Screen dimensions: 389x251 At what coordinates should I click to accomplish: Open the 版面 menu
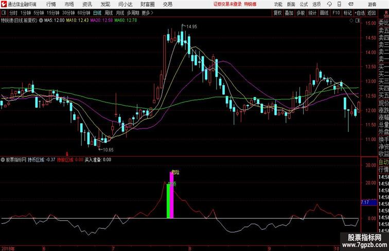tap(291, 4)
